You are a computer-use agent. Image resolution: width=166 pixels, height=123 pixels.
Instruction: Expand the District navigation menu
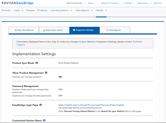pyautogui.click(x=101, y=10)
